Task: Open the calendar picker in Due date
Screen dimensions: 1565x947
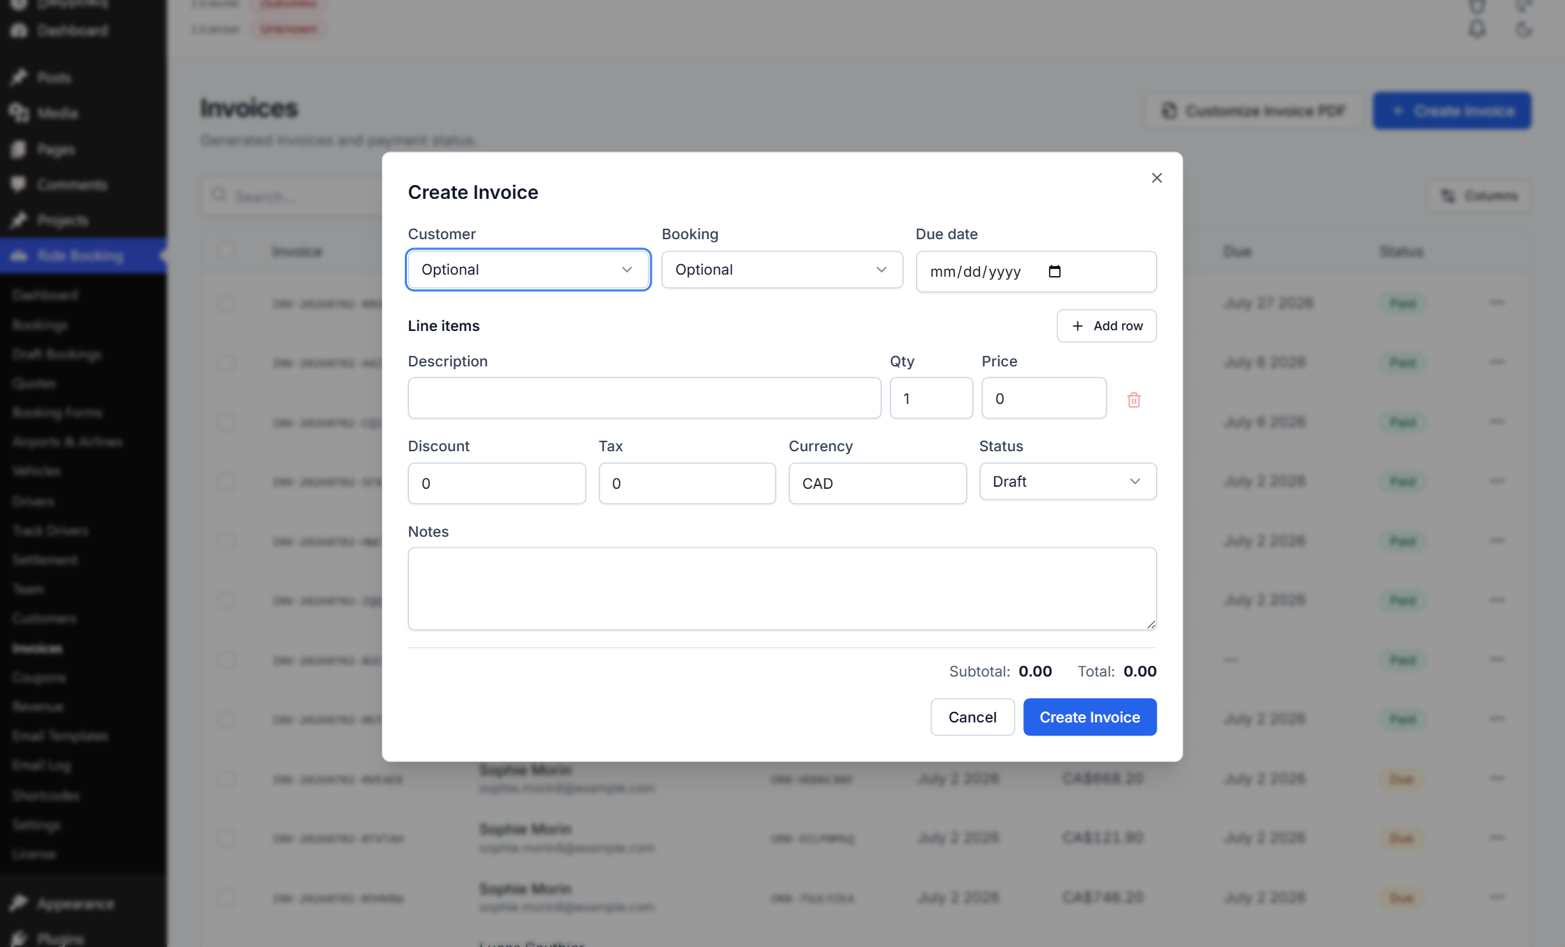Action: pyautogui.click(x=1054, y=271)
